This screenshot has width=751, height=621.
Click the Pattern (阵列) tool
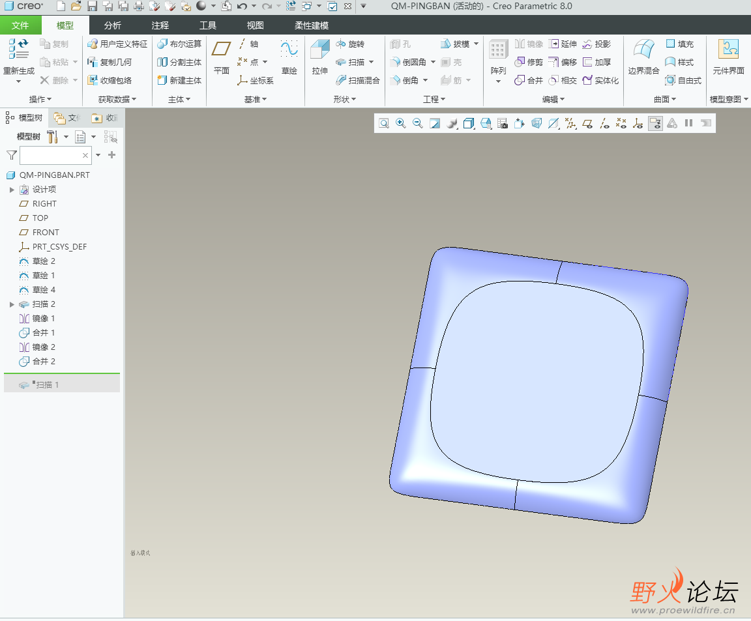[498, 57]
